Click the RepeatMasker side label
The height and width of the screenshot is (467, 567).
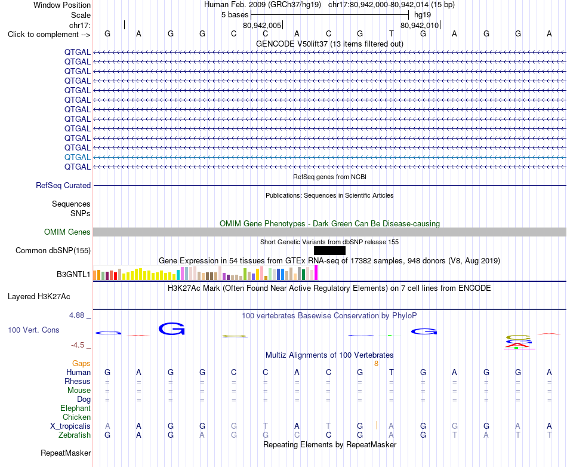(66, 453)
